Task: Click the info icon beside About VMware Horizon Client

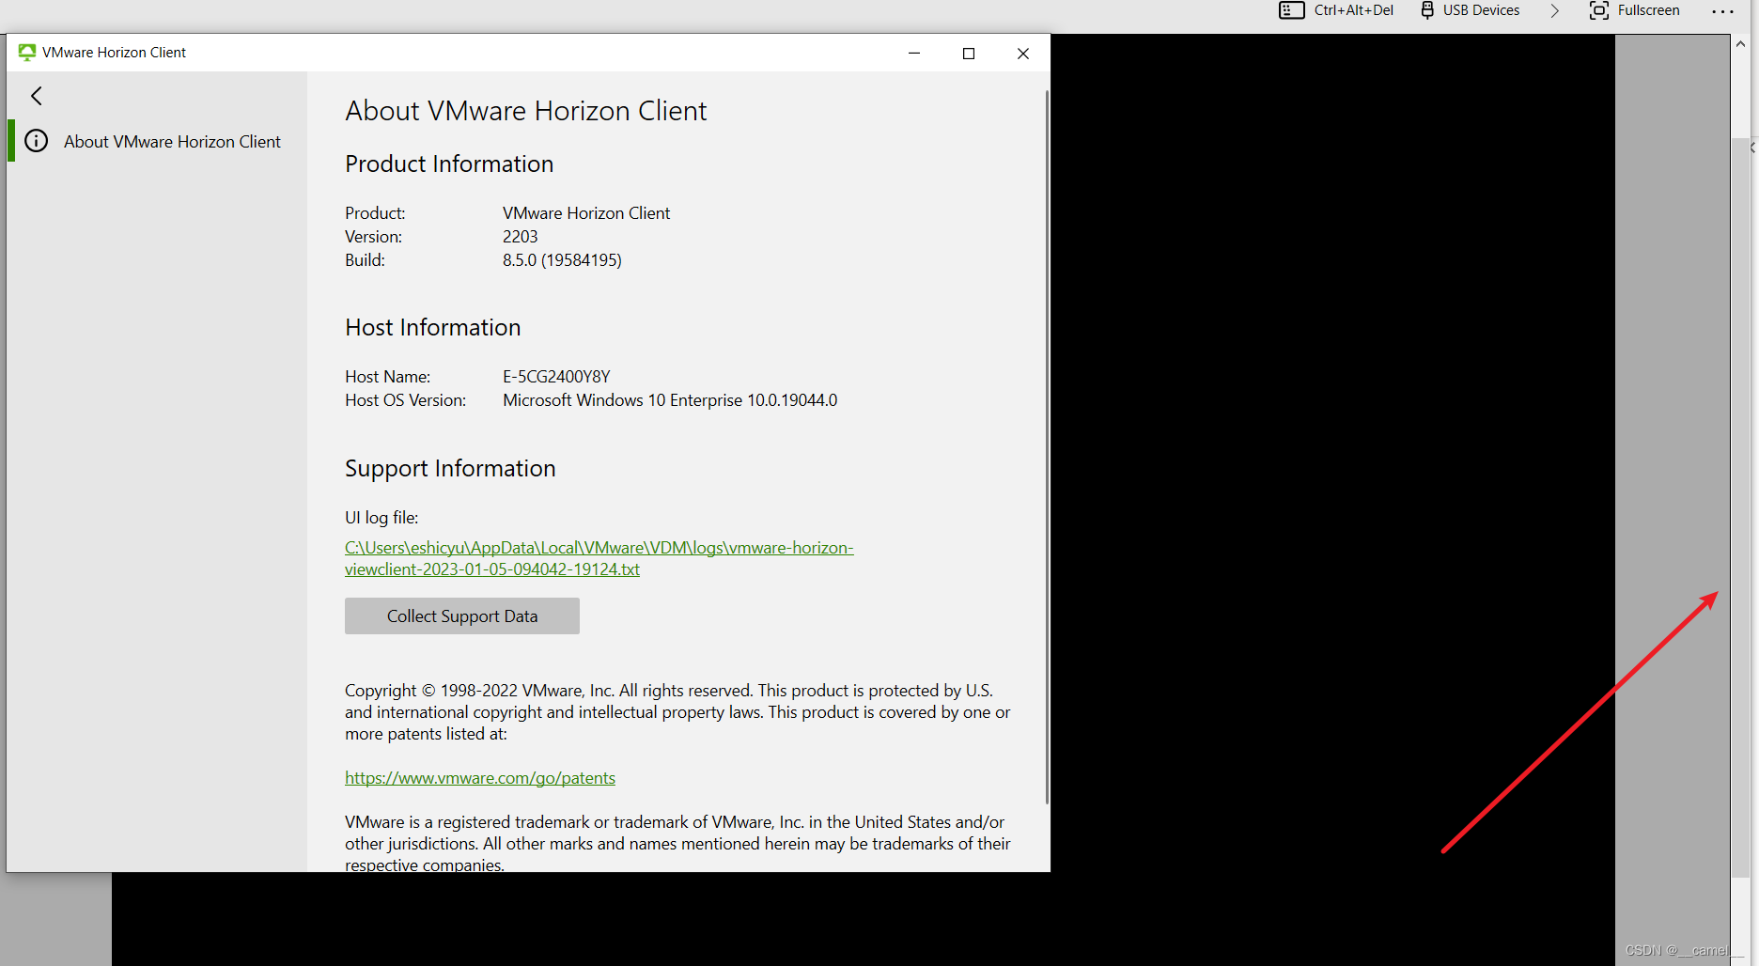Action: [37, 141]
